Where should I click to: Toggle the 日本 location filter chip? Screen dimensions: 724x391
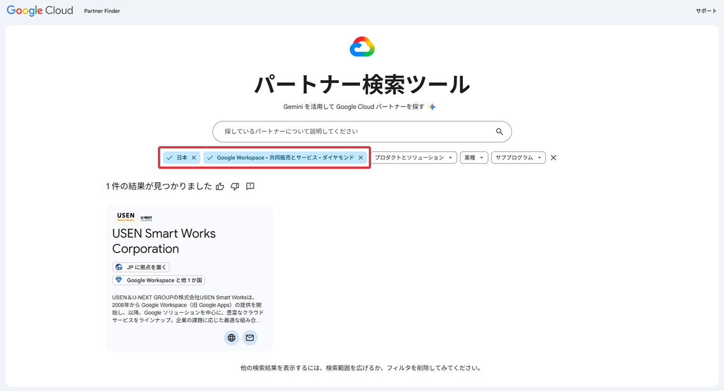coord(181,157)
